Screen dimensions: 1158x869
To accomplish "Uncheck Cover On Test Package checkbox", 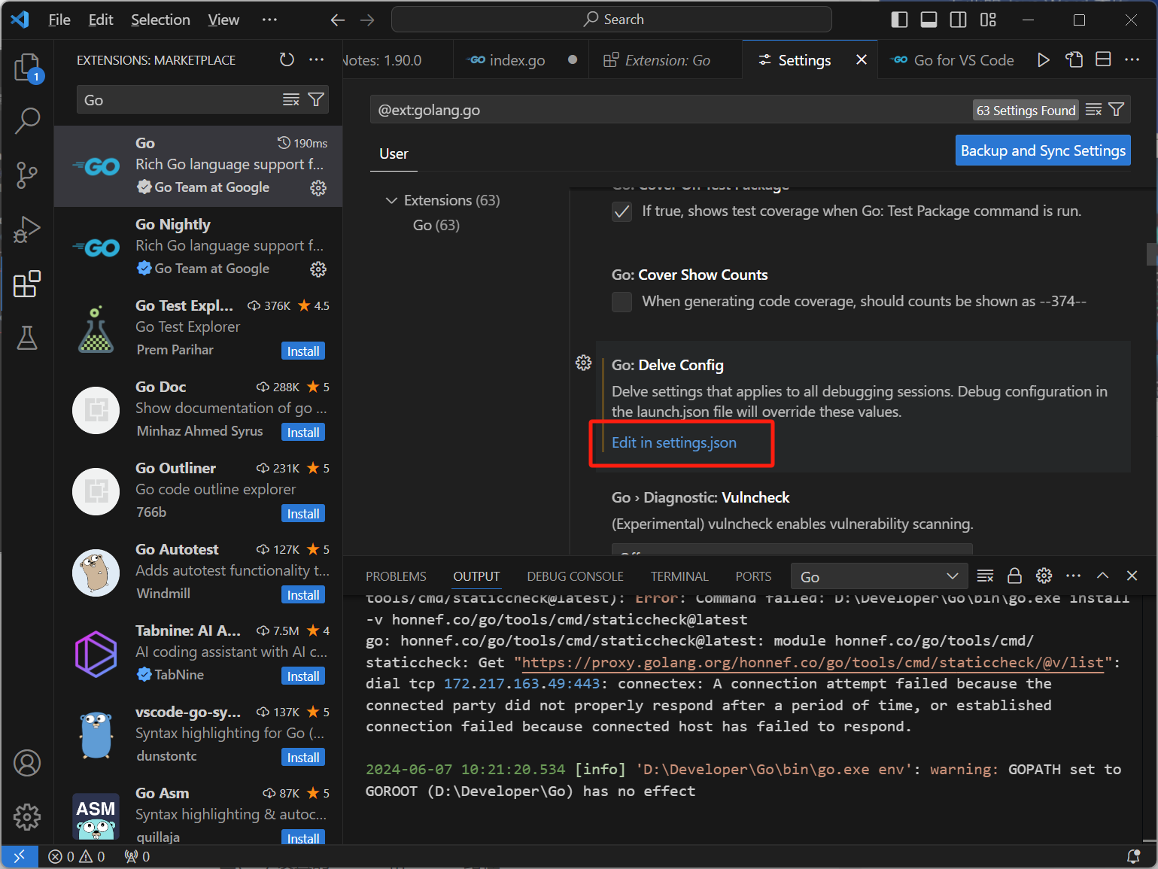I will pyautogui.click(x=622, y=211).
